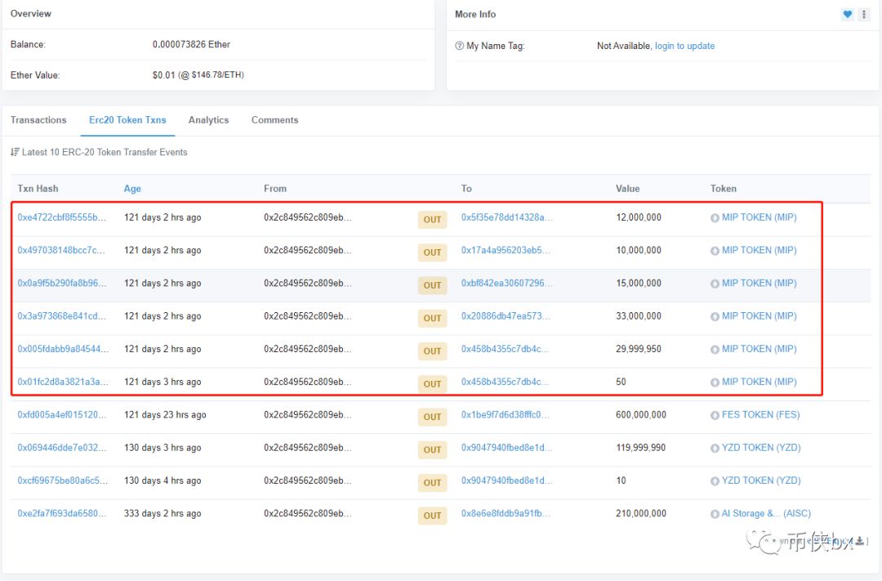Click MIP token icon in 12,000,000 row
This screenshot has width=882, height=581.
pos(715,218)
